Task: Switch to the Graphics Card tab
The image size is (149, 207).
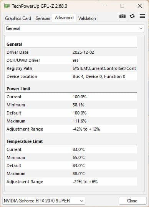Action: pyautogui.click(x=18, y=18)
